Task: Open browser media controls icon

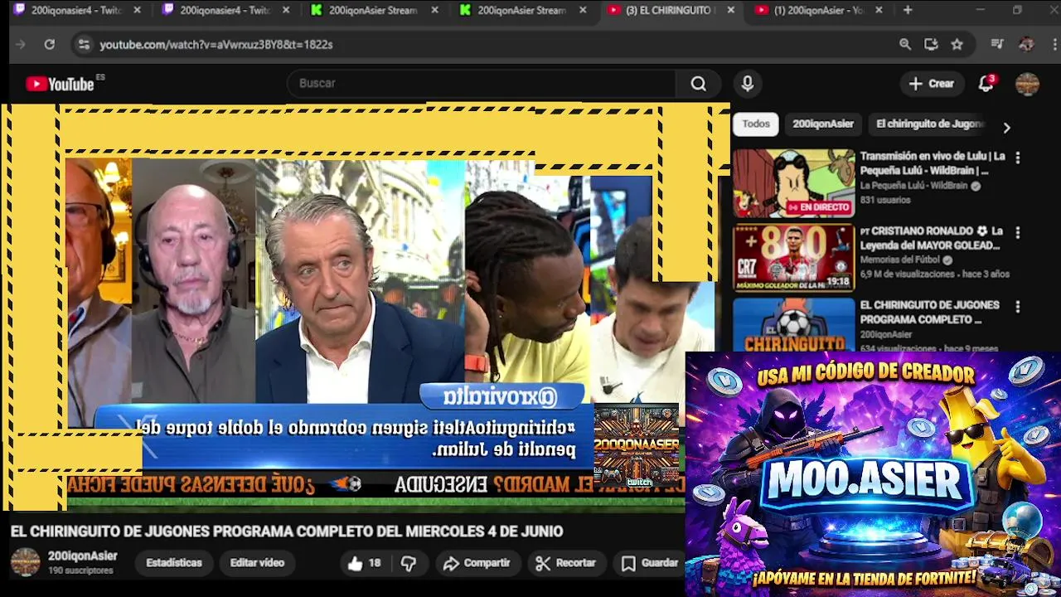Action: pos(997,44)
